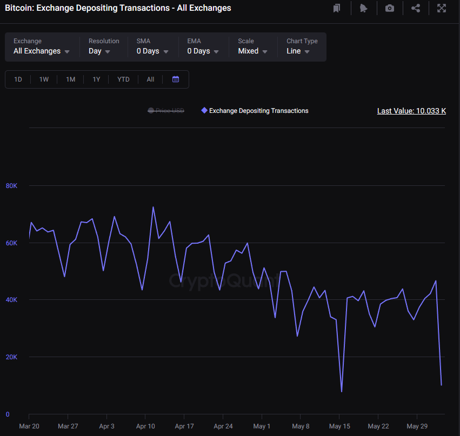The width and height of the screenshot is (460, 436).
Task: Select the 1Y time range
Action: pos(97,79)
